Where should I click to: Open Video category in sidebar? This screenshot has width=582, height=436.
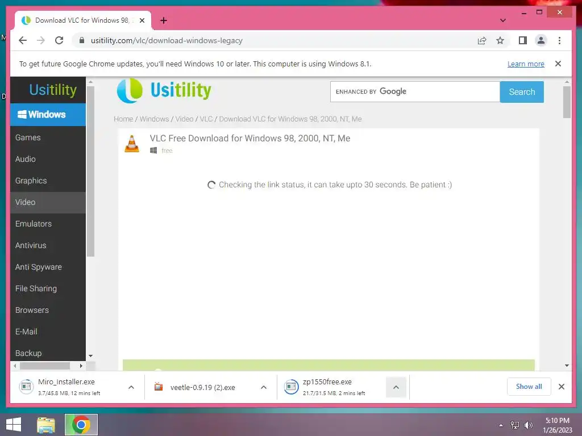[48, 203]
